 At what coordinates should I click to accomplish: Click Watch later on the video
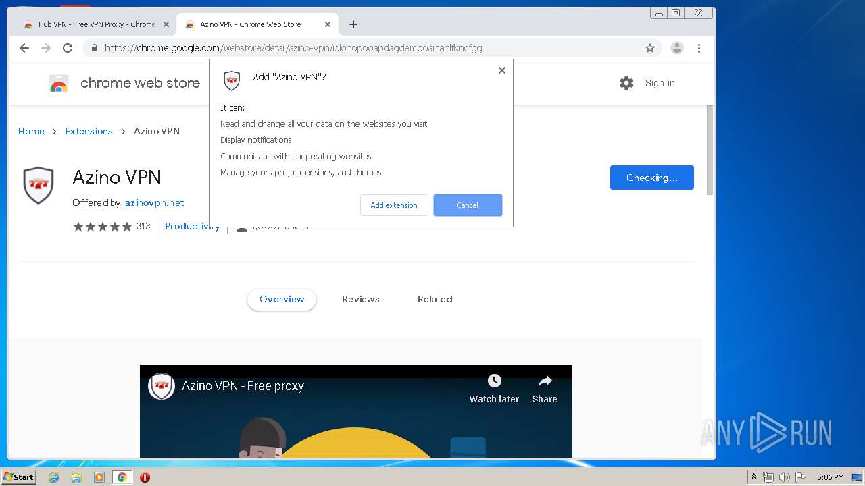click(494, 388)
